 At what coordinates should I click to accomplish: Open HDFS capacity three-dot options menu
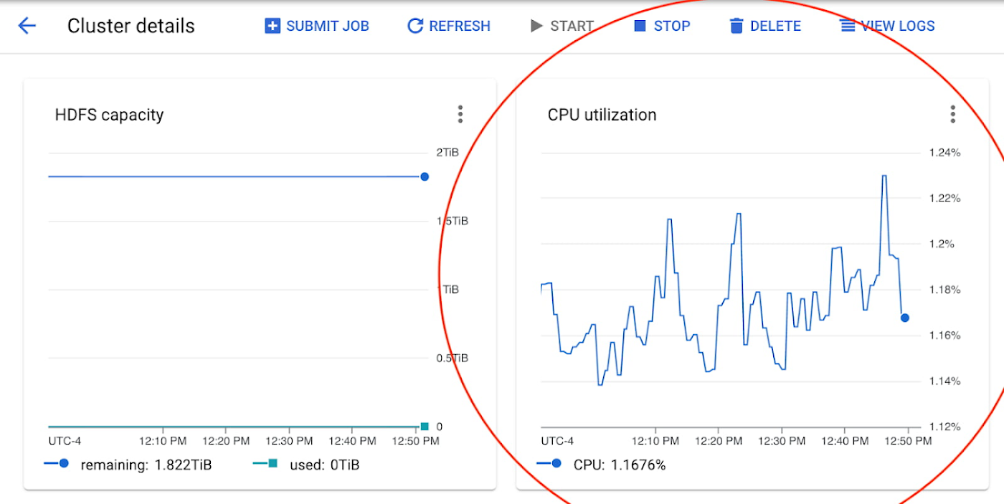point(460,114)
